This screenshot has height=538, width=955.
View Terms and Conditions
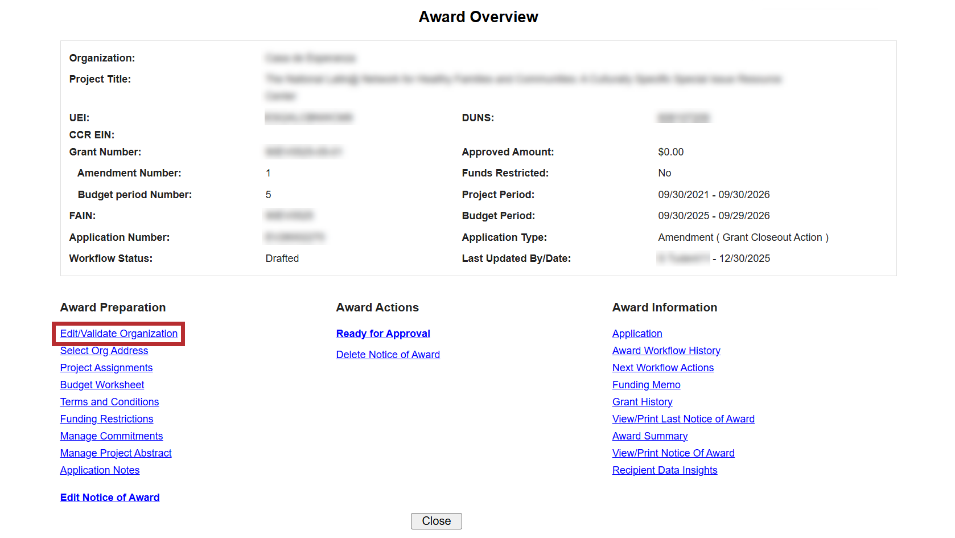pos(109,402)
